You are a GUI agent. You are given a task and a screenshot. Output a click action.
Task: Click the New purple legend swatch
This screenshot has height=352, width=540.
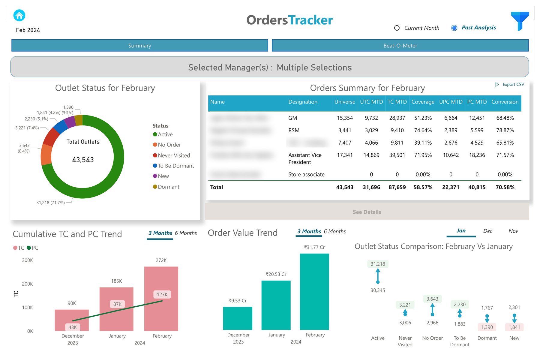(x=155, y=176)
